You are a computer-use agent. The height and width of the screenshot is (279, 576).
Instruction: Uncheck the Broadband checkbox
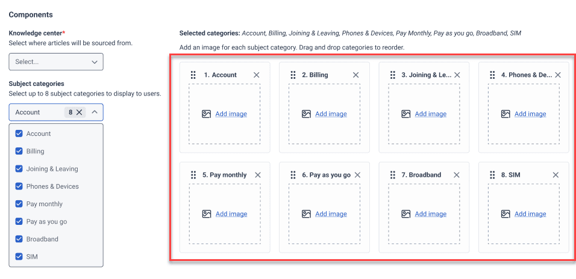pos(19,239)
